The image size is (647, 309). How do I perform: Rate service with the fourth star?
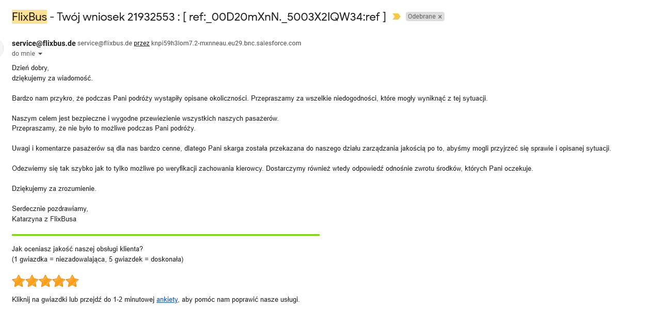point(59,281)
